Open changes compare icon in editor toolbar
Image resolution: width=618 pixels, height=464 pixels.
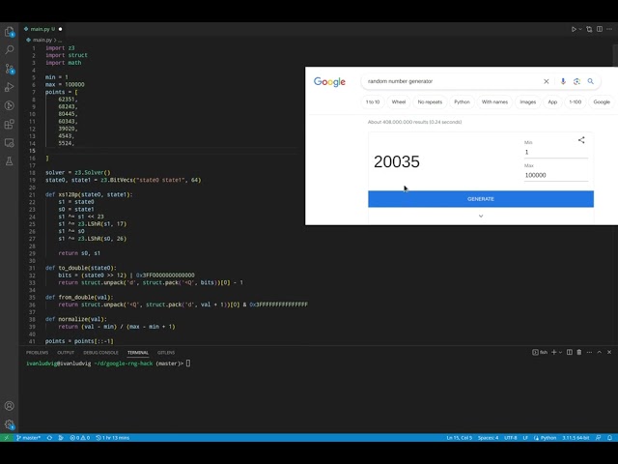[x=589, y=29]
